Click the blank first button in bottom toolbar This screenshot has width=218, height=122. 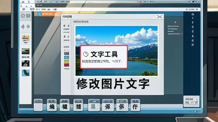[x=38, y=105]
